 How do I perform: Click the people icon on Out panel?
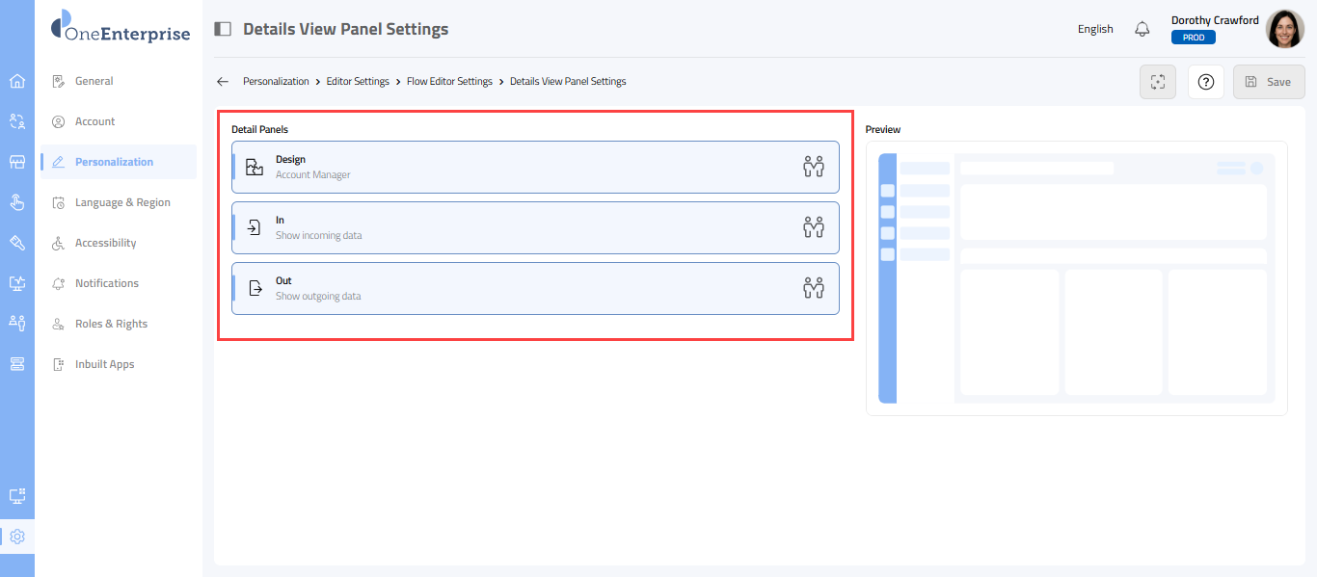point(814,288)
